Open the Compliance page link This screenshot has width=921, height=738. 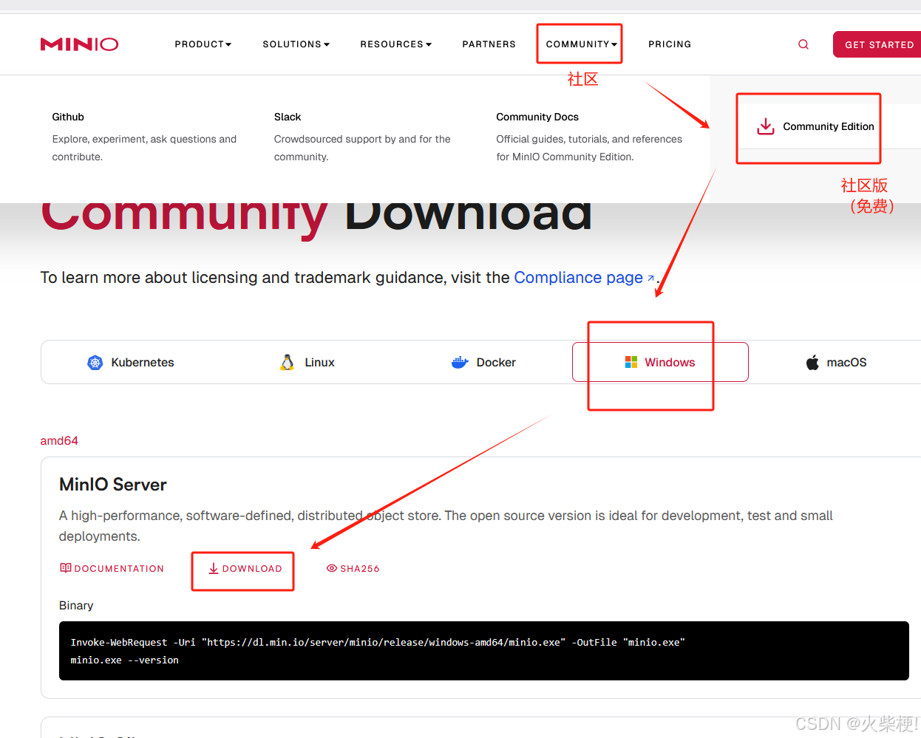(579, 277)
